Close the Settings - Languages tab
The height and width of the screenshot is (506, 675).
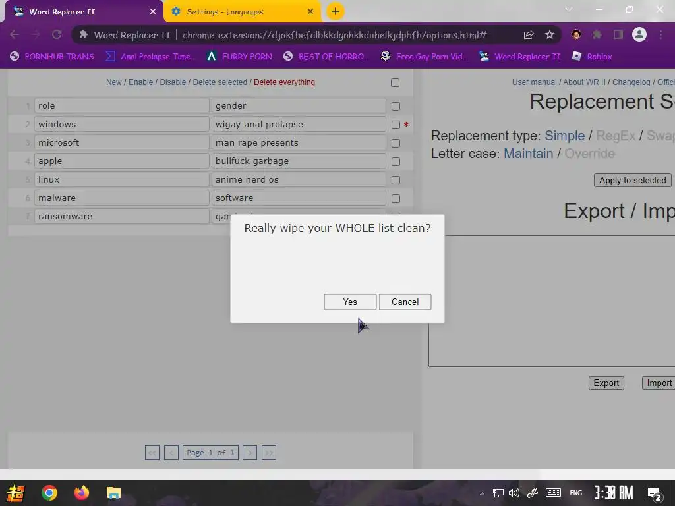(310, 12)
